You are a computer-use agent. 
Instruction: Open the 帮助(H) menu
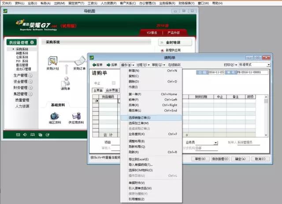point(217,3)
